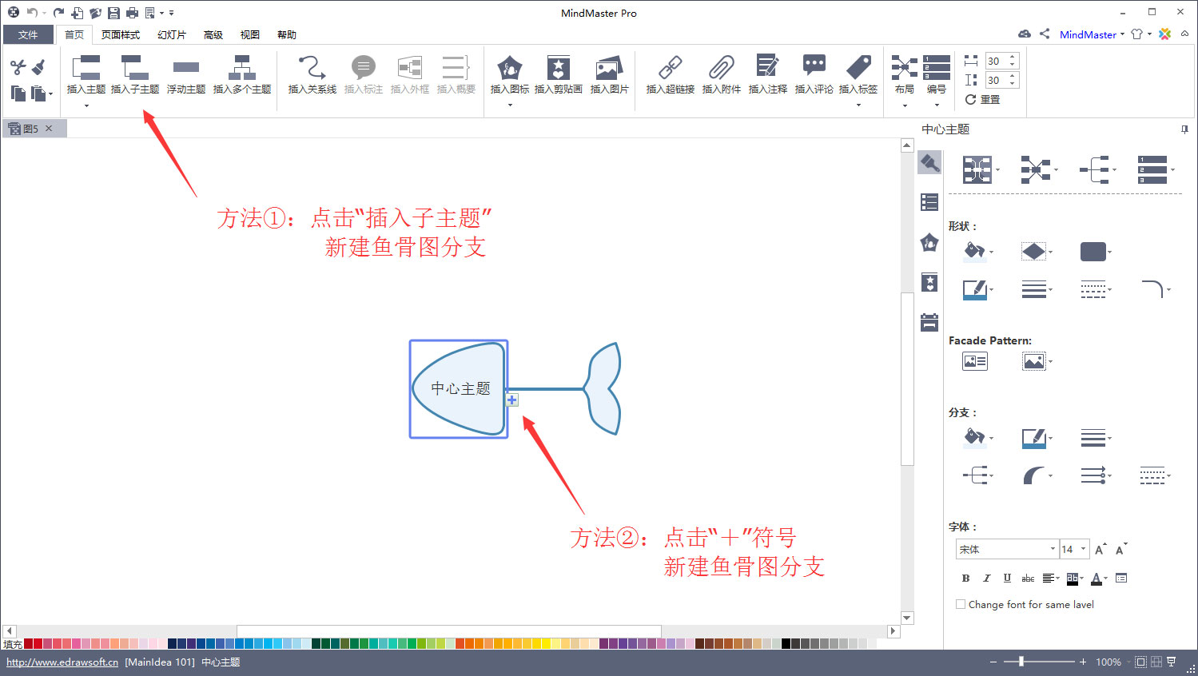Click the 浮动主题 floating topic icon
Image resolution: width=1198 pixels, height=676 pixels.
[186, 67]
